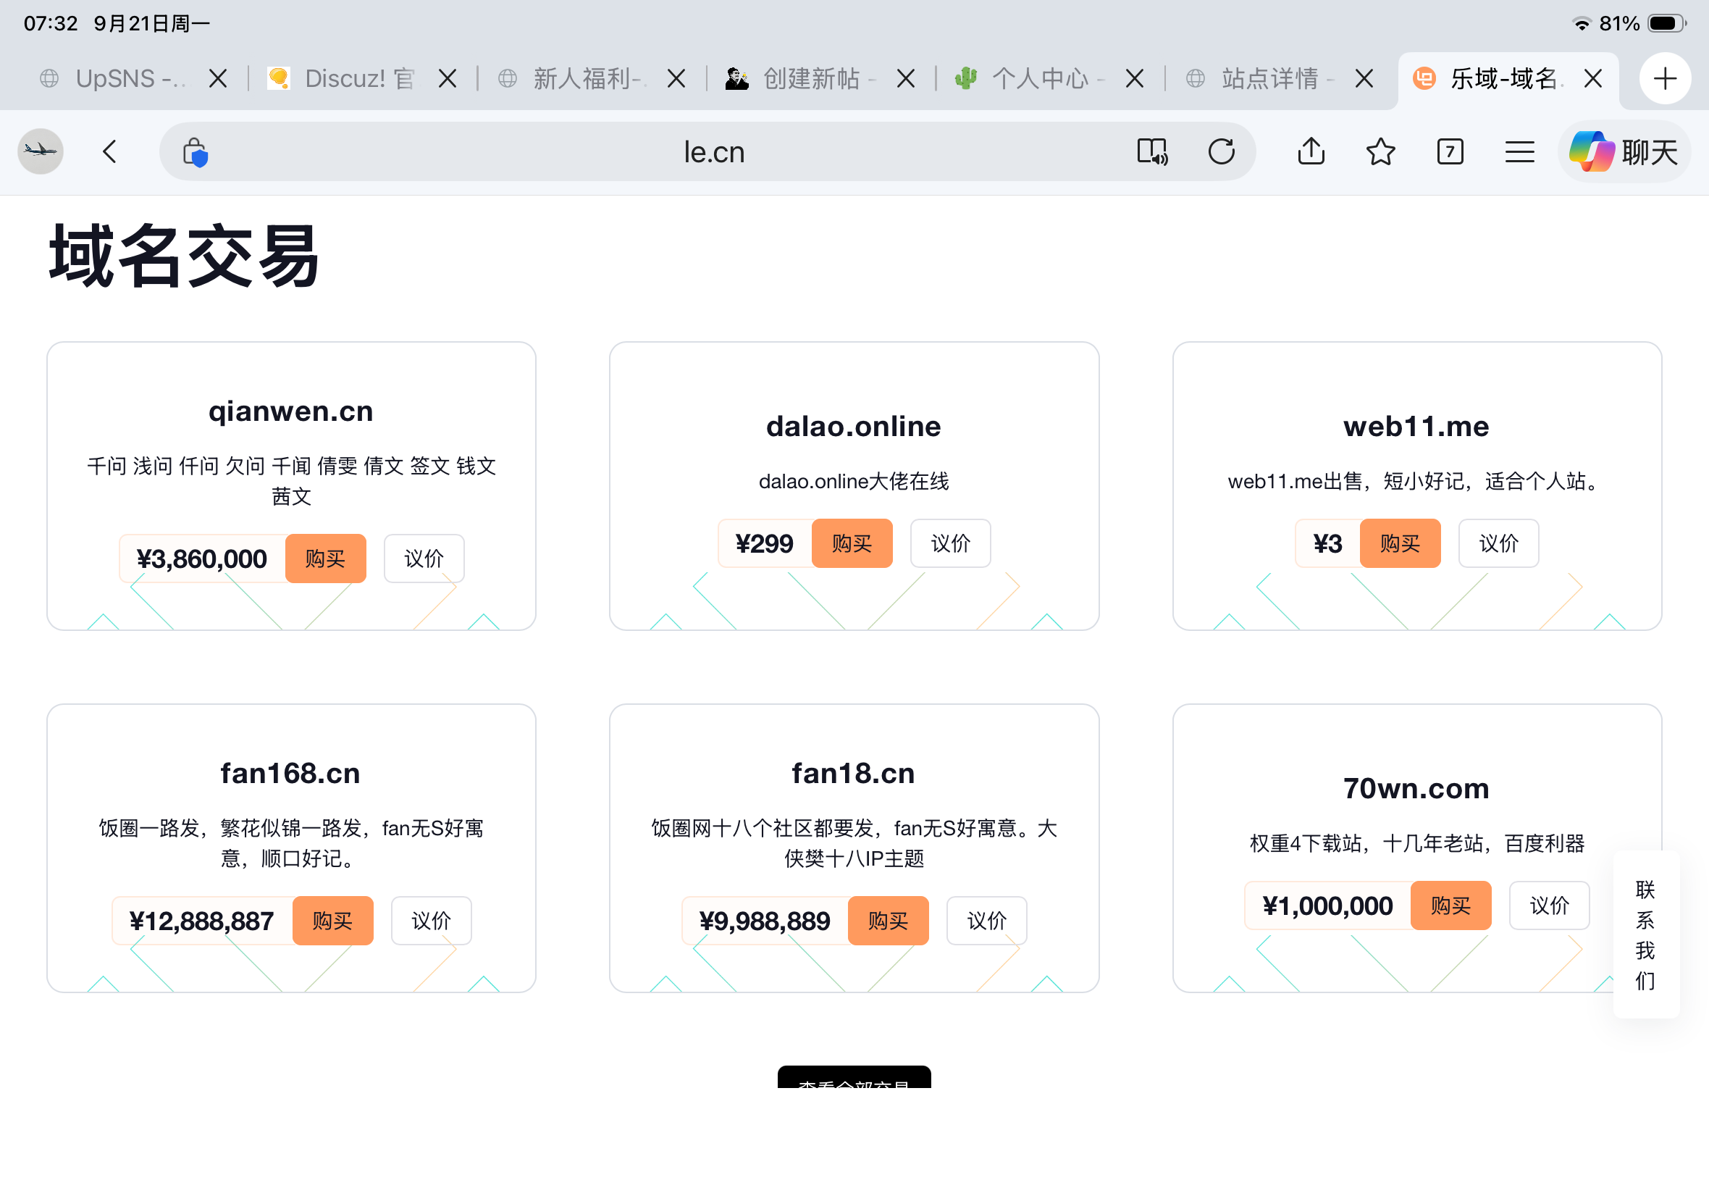Image resolution: width=1709 pixels, height=1188 pixels.
Task: Switch to the 站点详情 tab
Action: pos(1261,78)
